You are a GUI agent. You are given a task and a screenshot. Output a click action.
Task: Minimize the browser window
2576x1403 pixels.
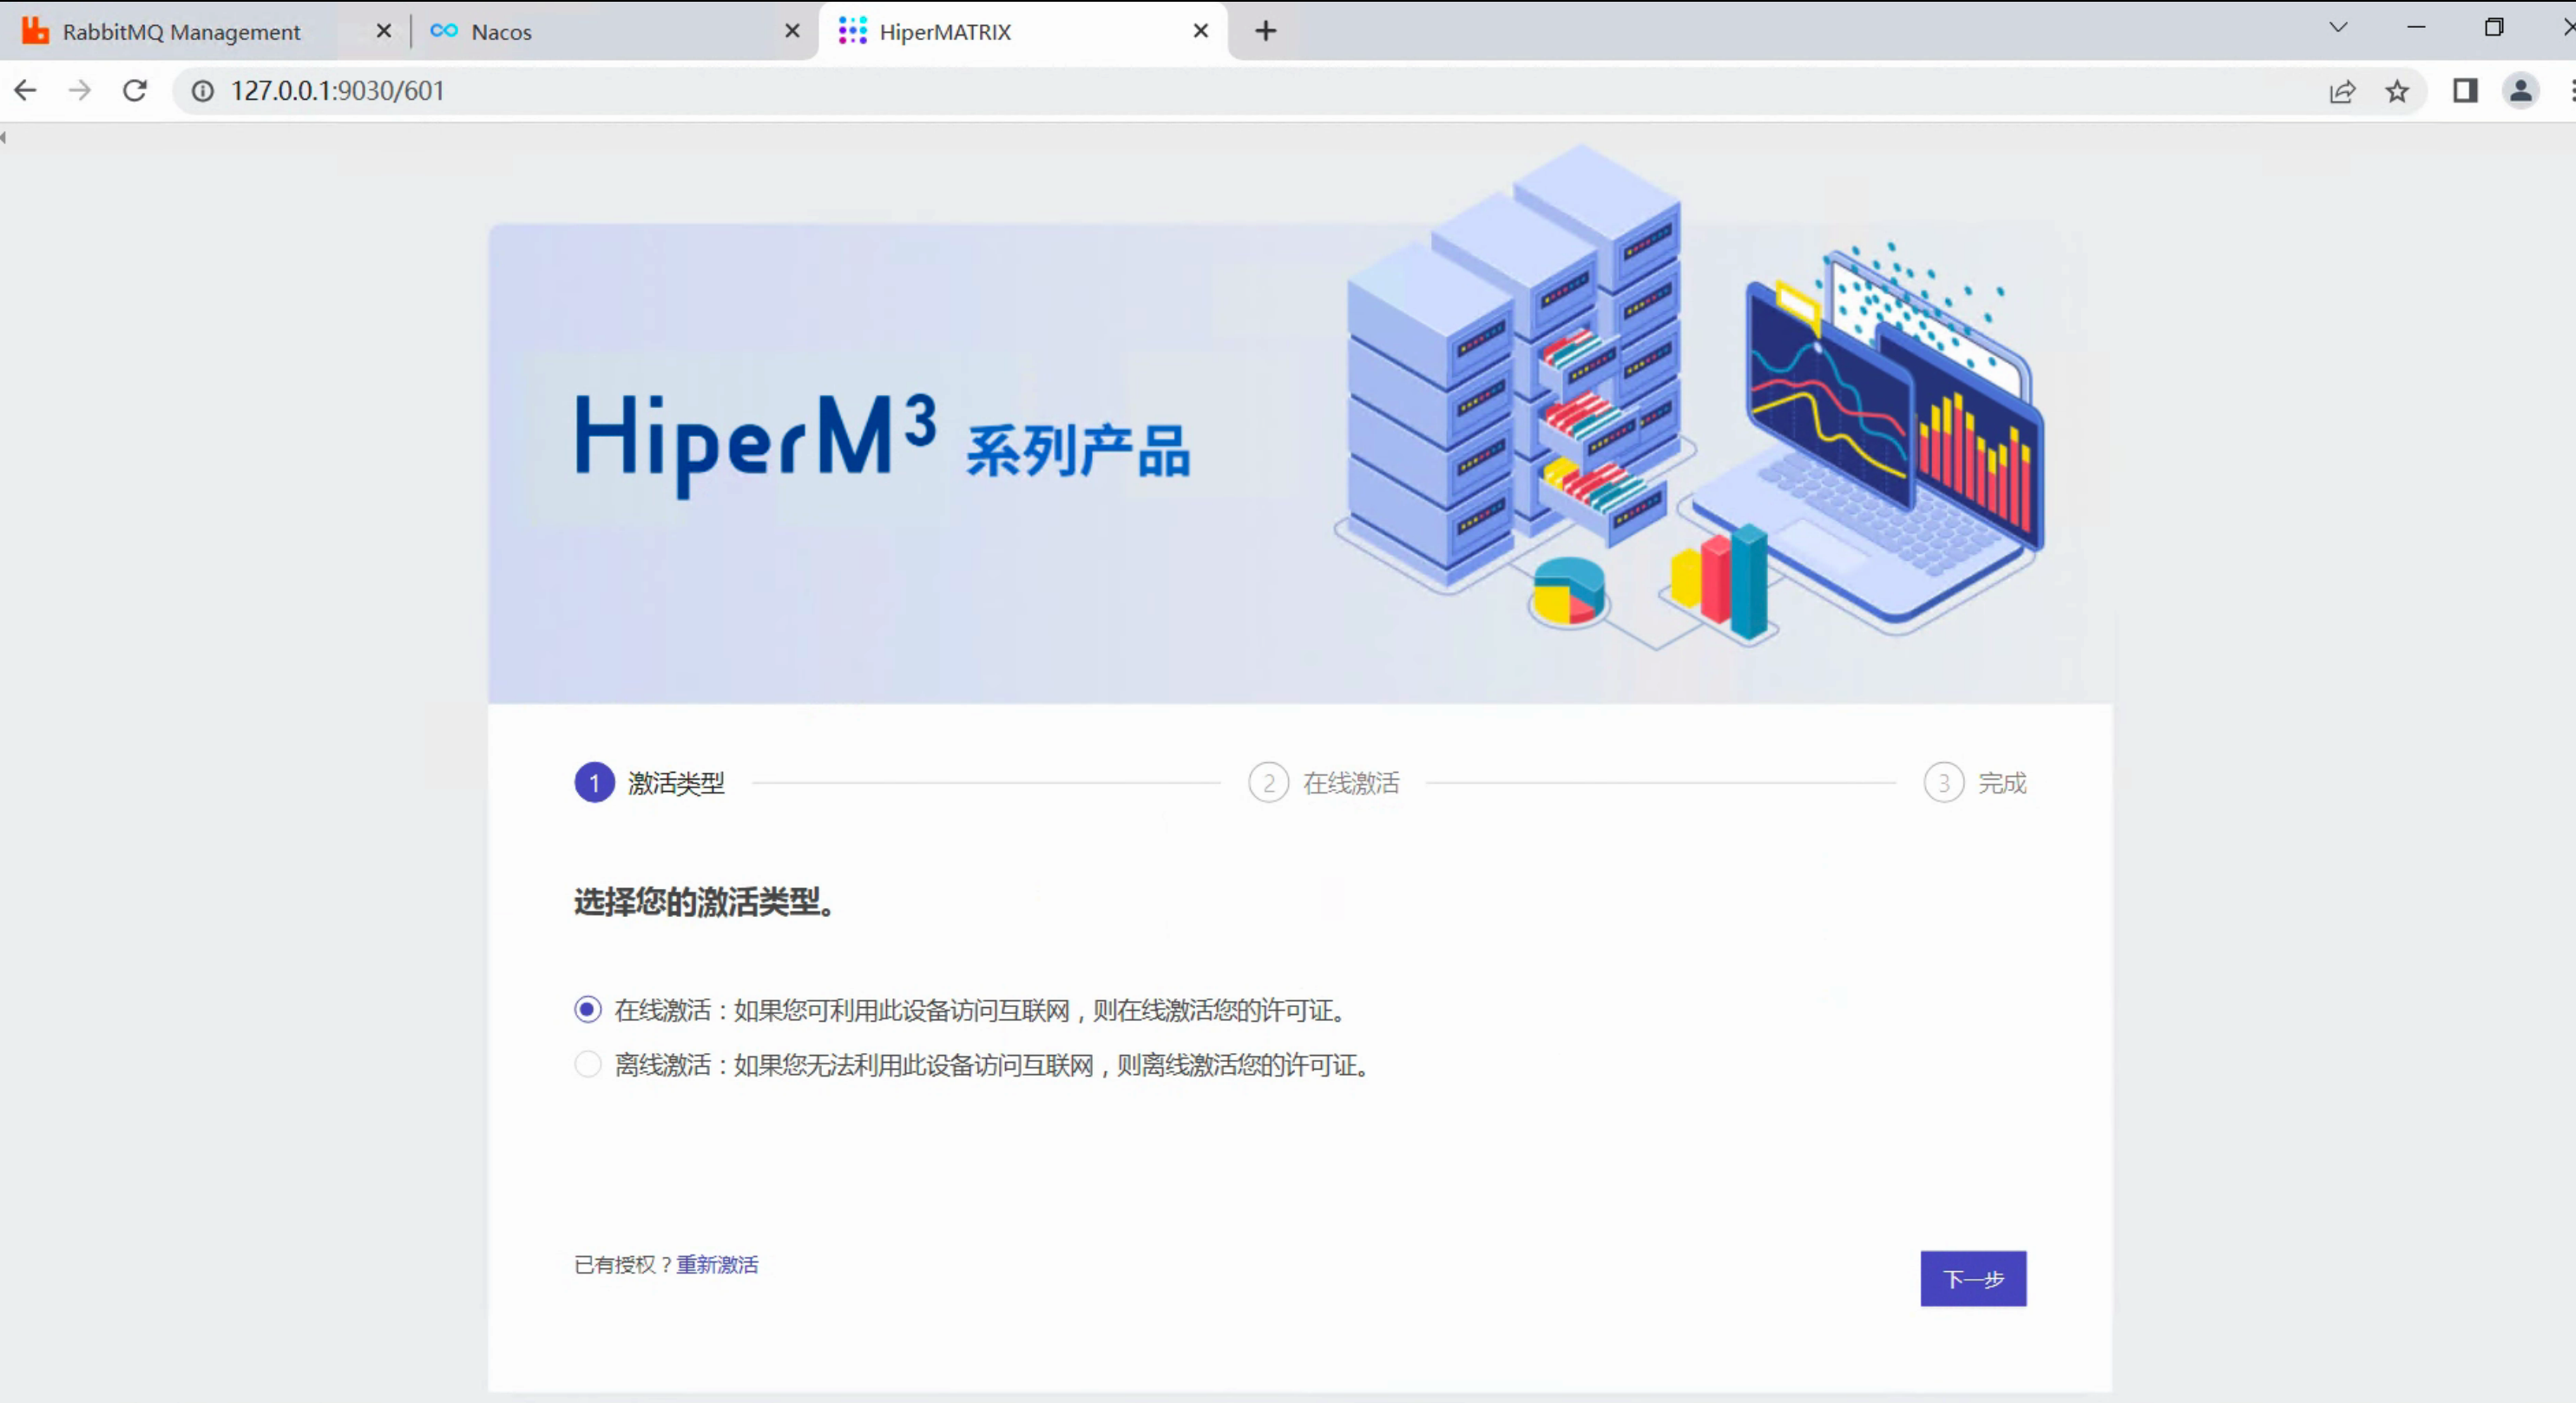[x=2416, y=28]
